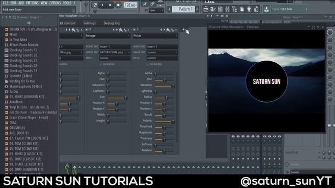Toggle pattern/song mode switch
This screenshot has width=335, height=188.
tap(95, 5)
